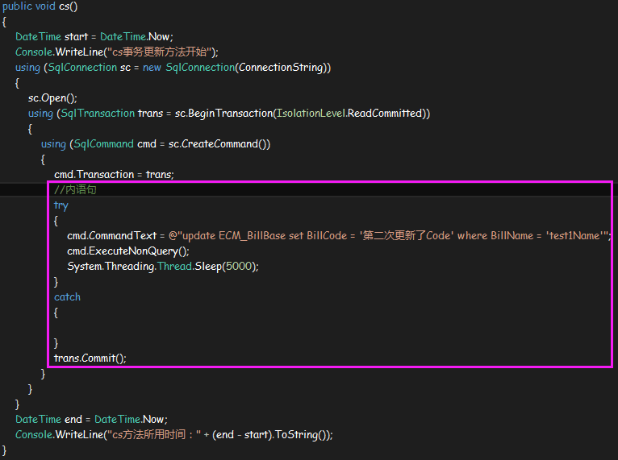
Task: Click "IsolationLevel.ReadCommitted" in BeginTransaction line
Action: (349, 114)
